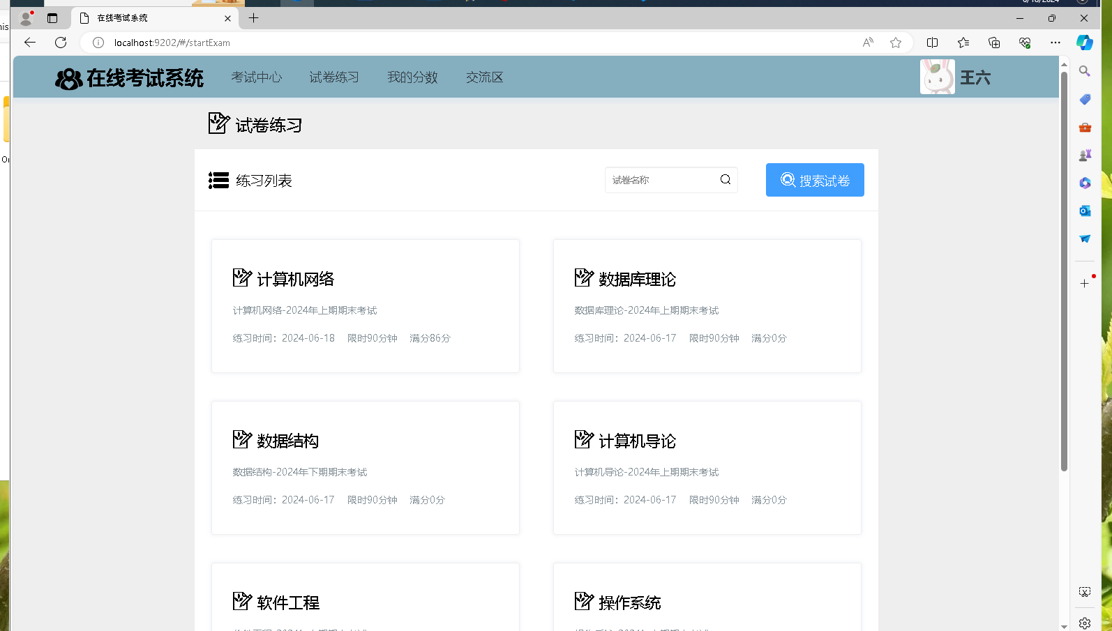Viewport: 1112px width, 631px height.
Task: Open sidebar Outlook icon
Action: tap(1085, 211)
